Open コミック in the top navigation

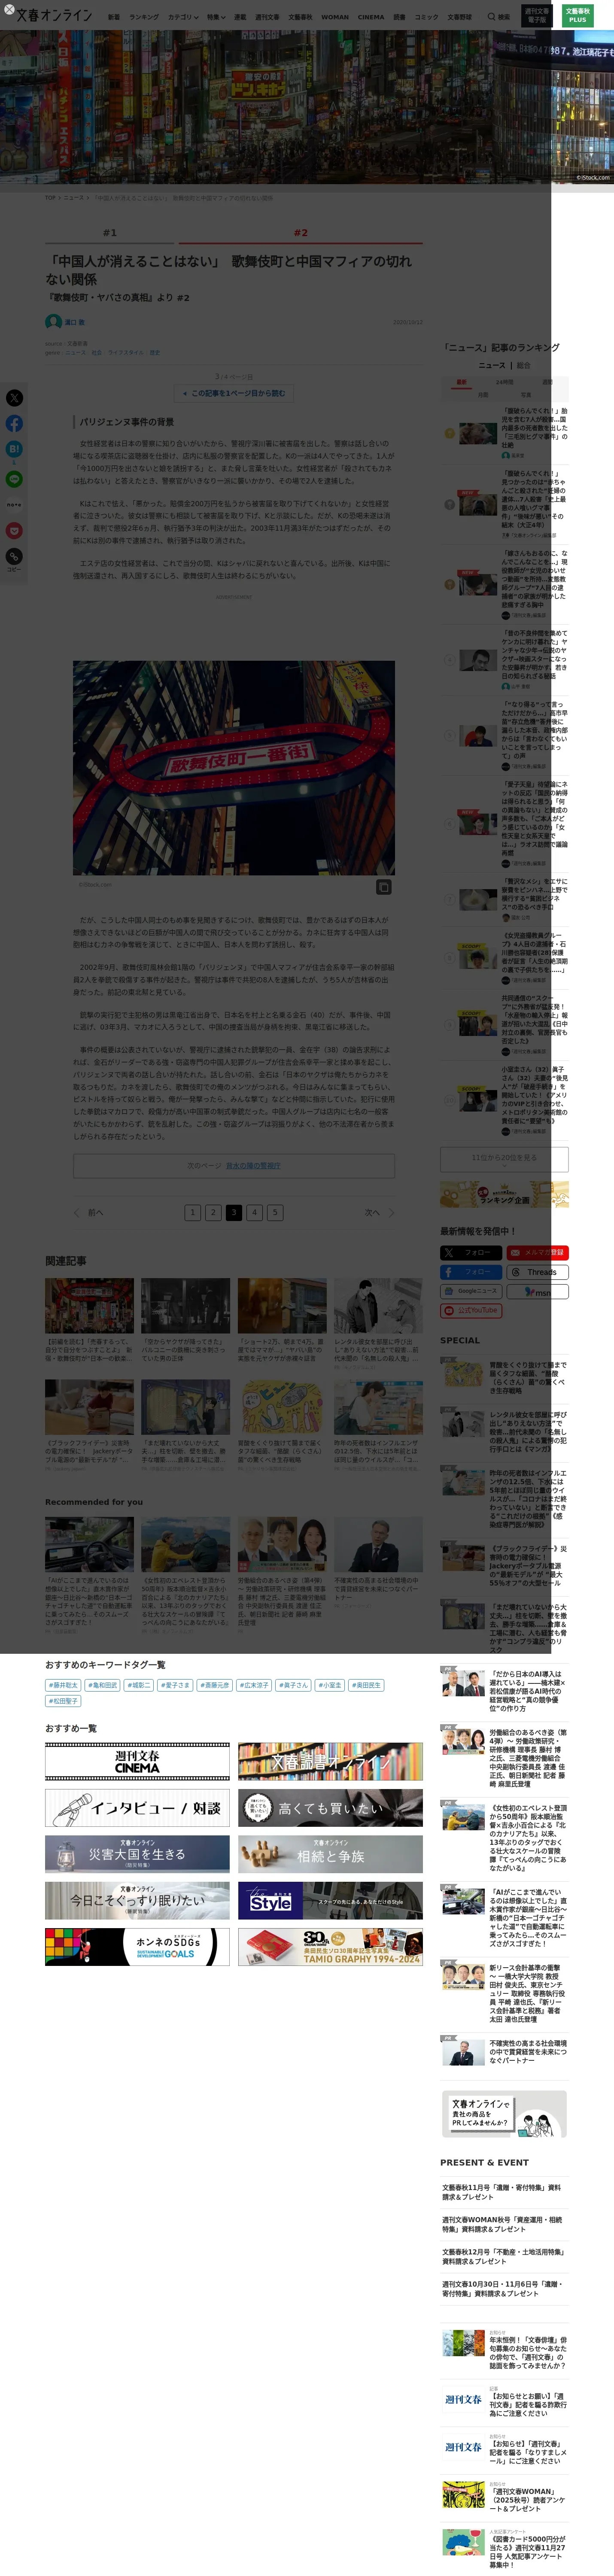pos(427,17)
